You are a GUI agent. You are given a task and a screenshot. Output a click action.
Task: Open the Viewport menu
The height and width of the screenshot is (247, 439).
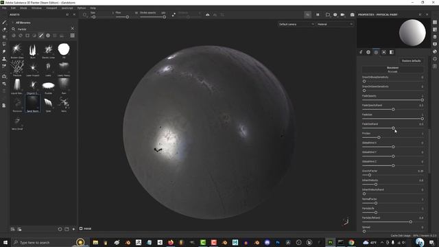[x=51, y=8]
